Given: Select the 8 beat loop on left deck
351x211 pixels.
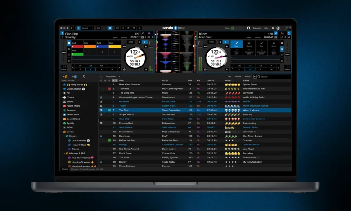Looking at the screenshot, I should click(x=101, y=70).
